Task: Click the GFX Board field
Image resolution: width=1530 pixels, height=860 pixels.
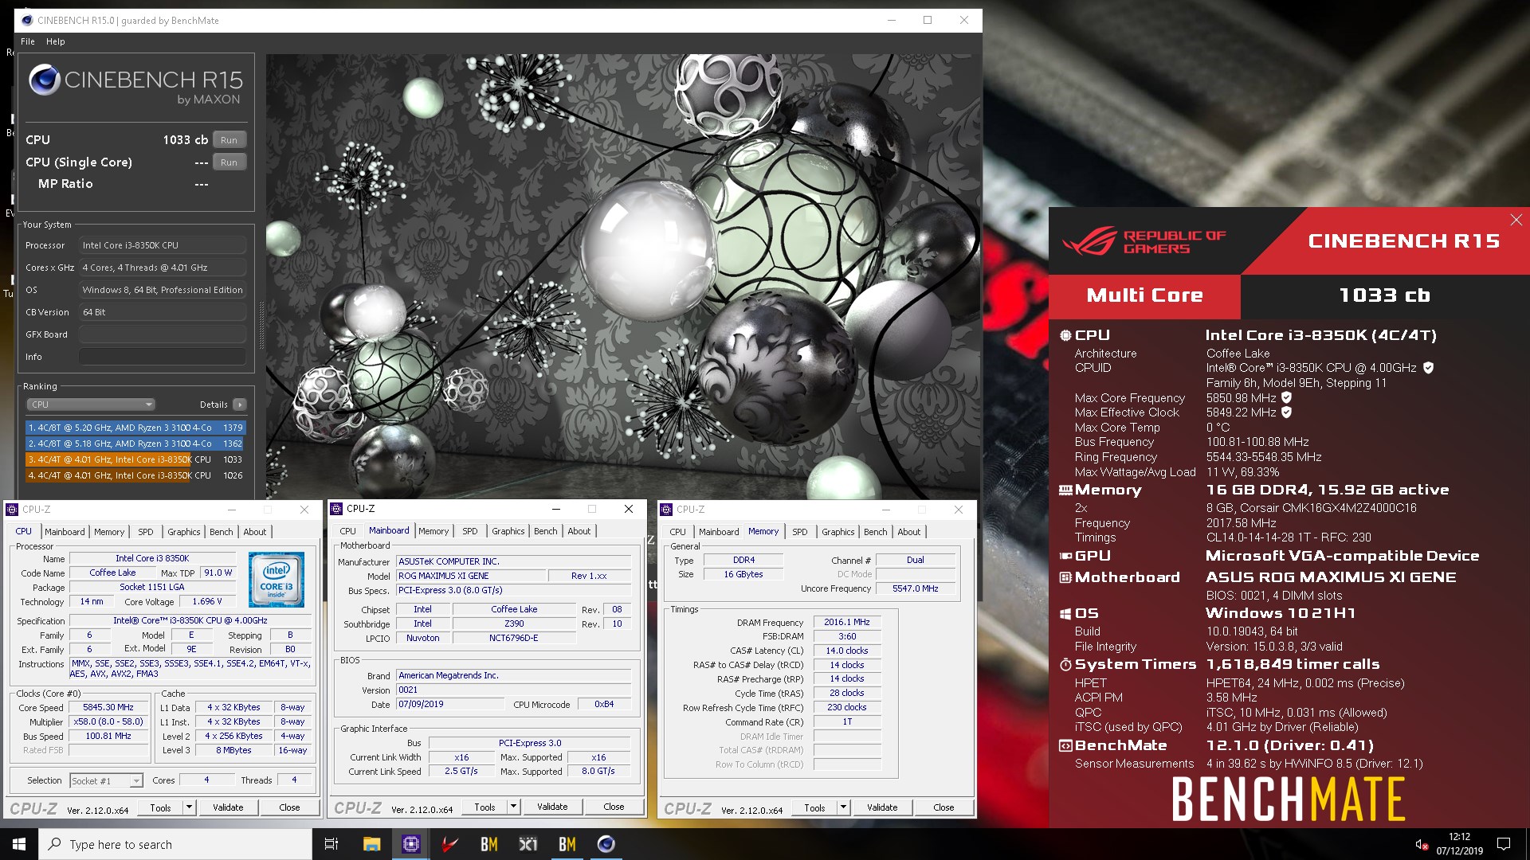Action: click(x=163, y=334)
